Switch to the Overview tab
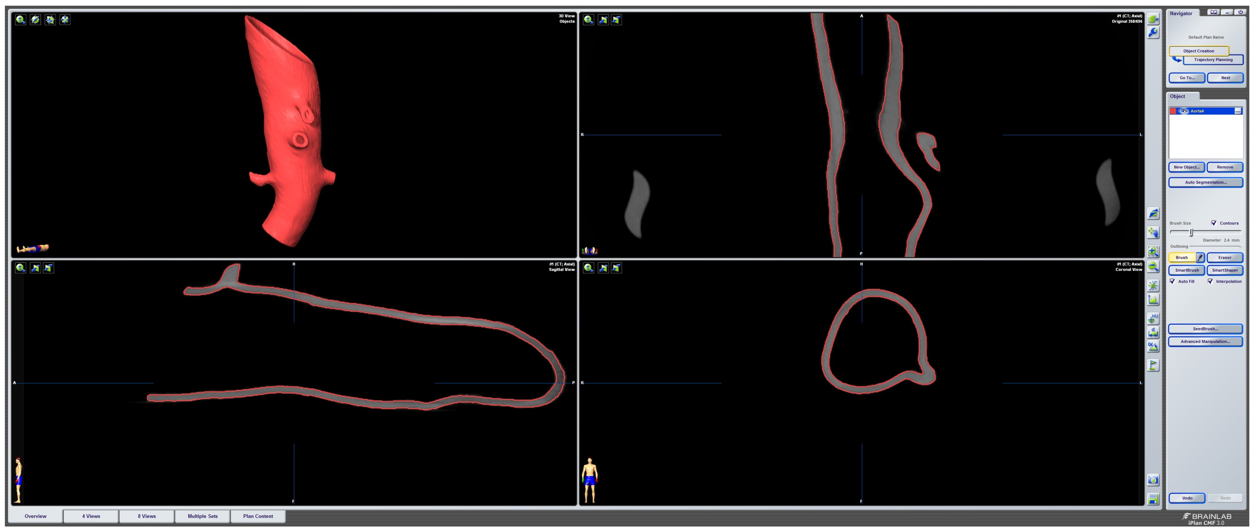This screenshot has width=1254, height=531. (35, 516)
